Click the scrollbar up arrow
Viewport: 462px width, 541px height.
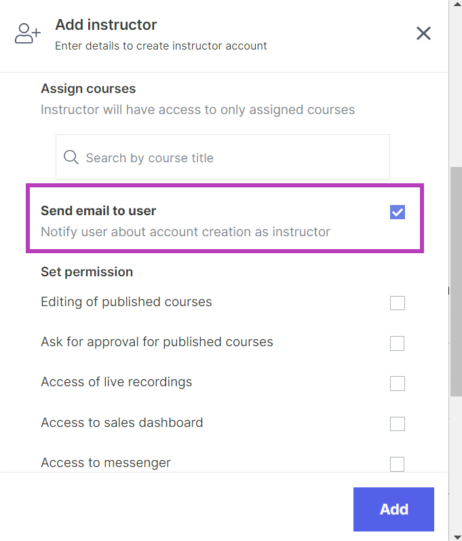tap(456, 5)
